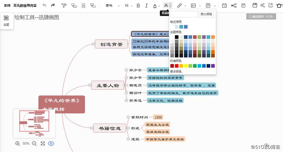Open the template layout panel icon
This screenshot has width=283, height=152.
[243, 6]
